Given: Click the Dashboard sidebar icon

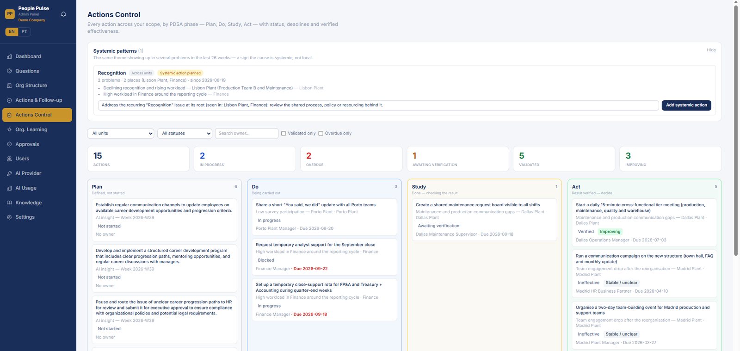Looking at the screenshot, I should tap(9, 56).
